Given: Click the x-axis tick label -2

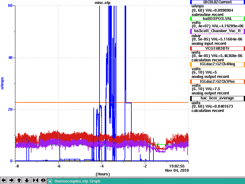Looking at the screenshot, I should point(145,166).
